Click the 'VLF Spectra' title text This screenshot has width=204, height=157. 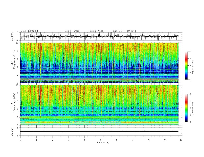click(29, 31)
